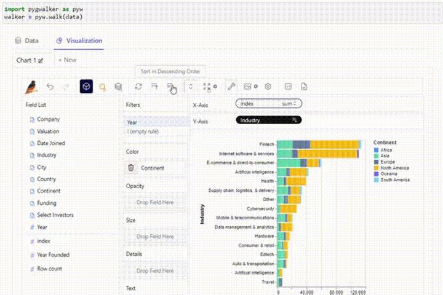Viewport: 443px width, 295px height.
Task: Switch to the Visualization tab
Action: click(x=79, y=41)
